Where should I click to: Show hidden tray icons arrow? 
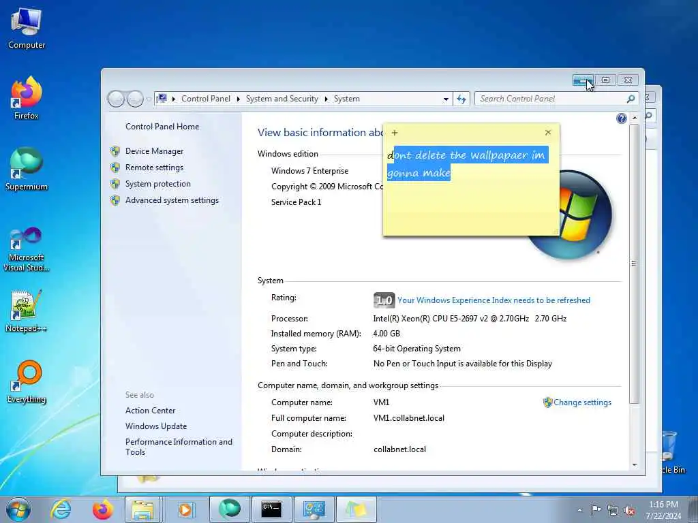pyautogui.click(x=579, y=510)
